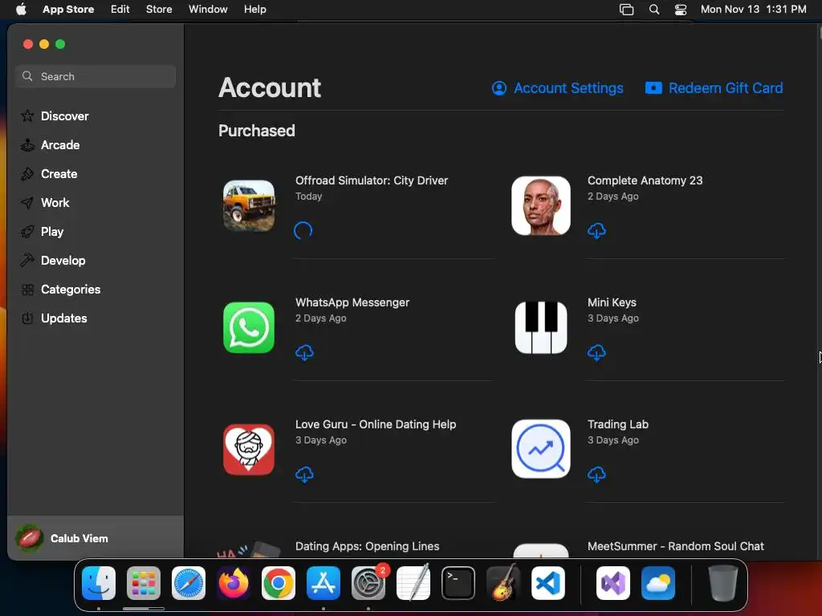Go to the Create category
Screen dimensions: 822x616
(x=49, y=173)
